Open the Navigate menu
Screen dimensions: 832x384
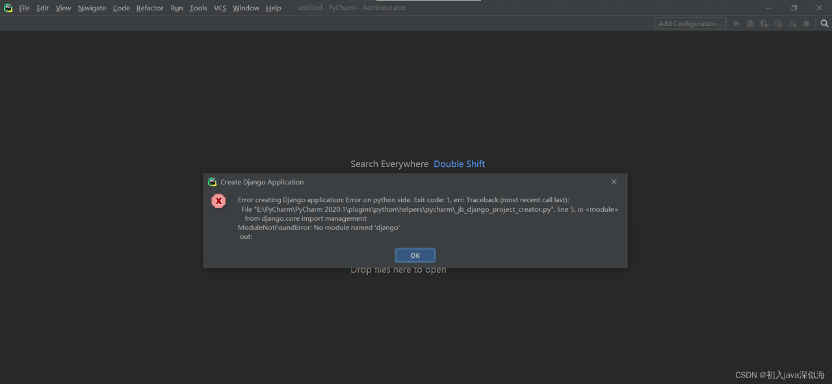pos(92,8)
